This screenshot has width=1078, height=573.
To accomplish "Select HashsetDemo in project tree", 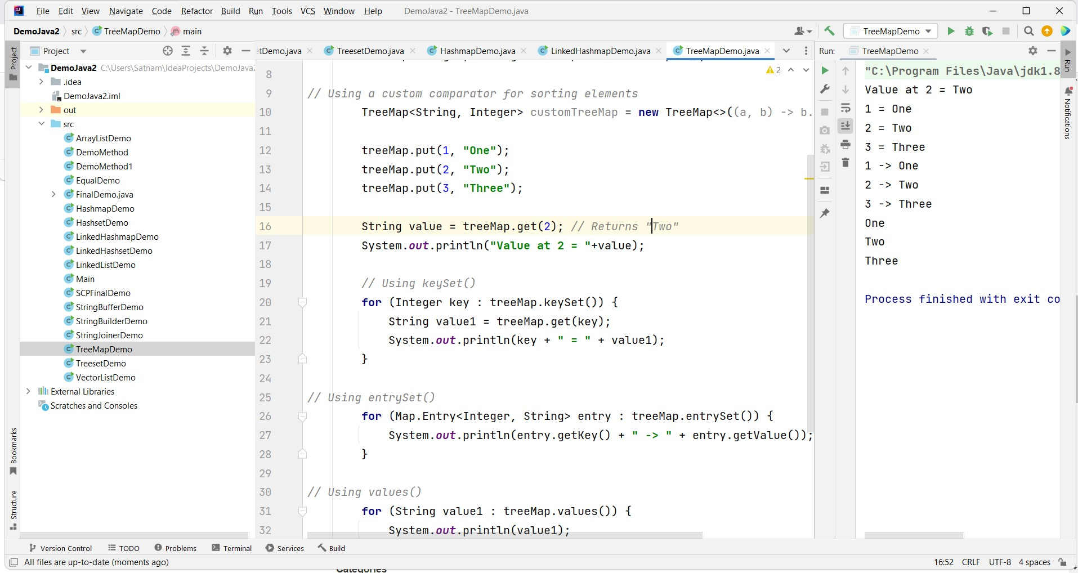I will point(102,223).
